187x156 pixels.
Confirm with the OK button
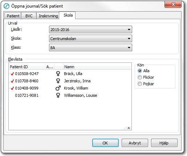pyautogui.click(x=105, y=143)
